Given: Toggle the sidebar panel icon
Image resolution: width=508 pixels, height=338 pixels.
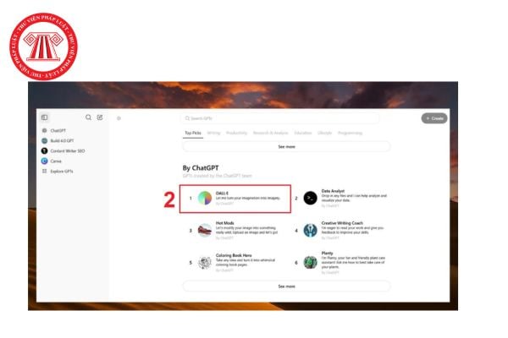Looking at the screenshot, I should click(x=44, y=117).
